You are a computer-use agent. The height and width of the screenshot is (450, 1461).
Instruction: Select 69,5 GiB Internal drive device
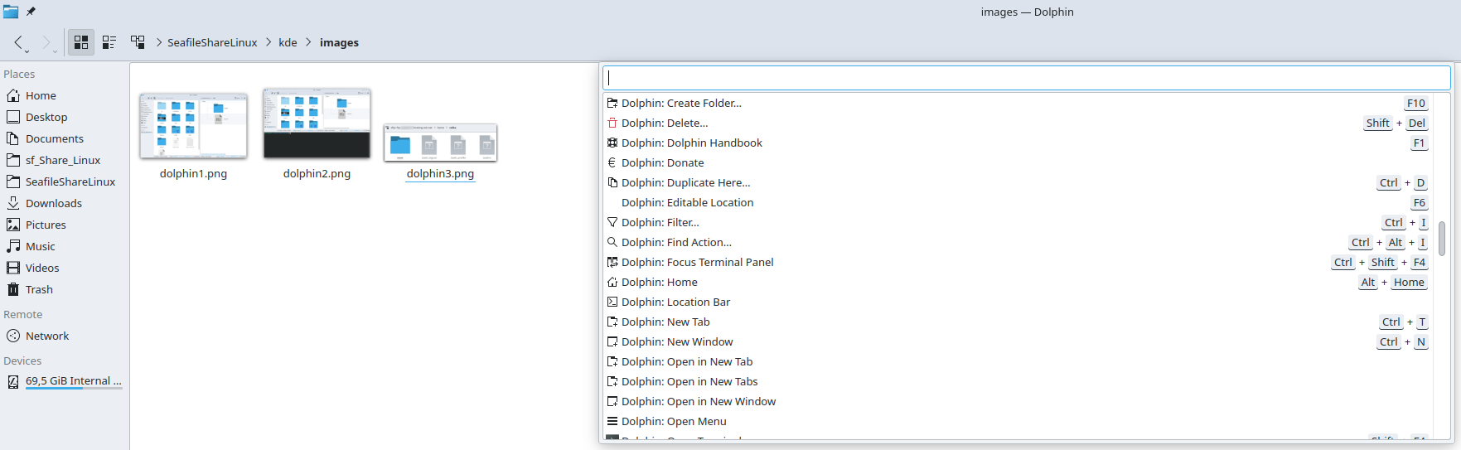tap(73, 381)
